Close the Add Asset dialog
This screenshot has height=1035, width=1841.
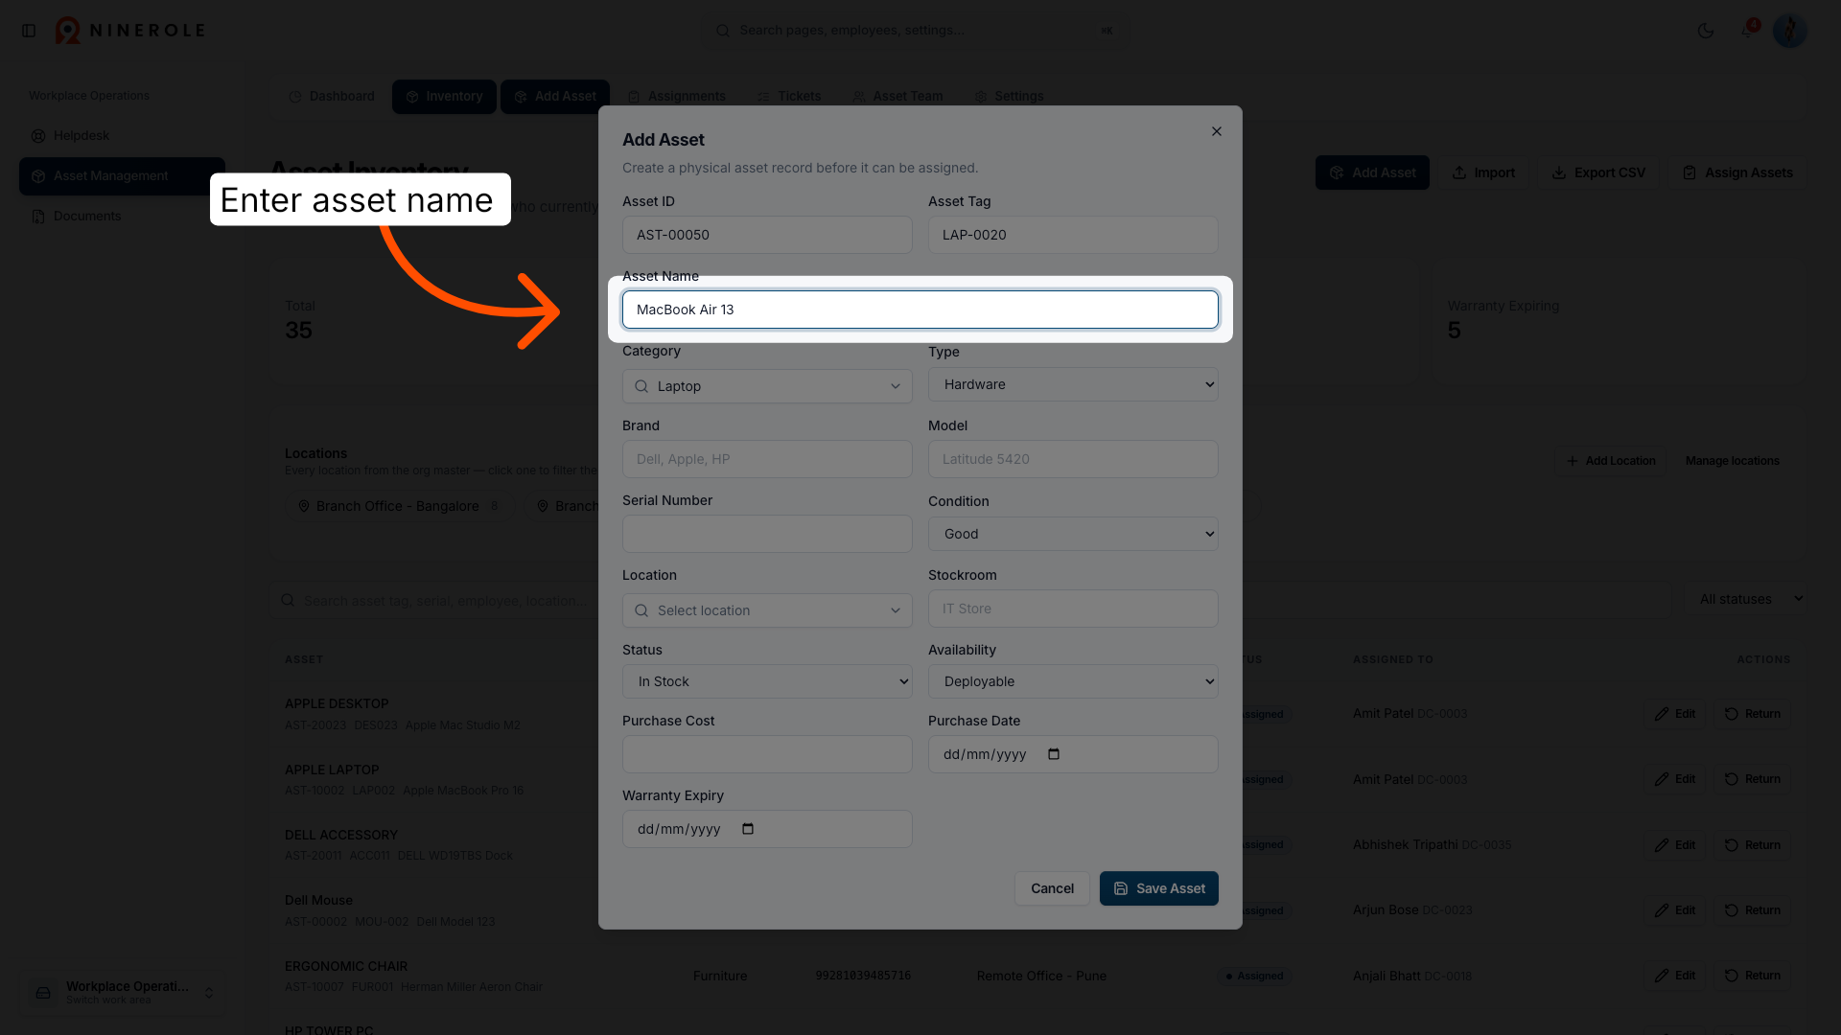(1216, 131)
